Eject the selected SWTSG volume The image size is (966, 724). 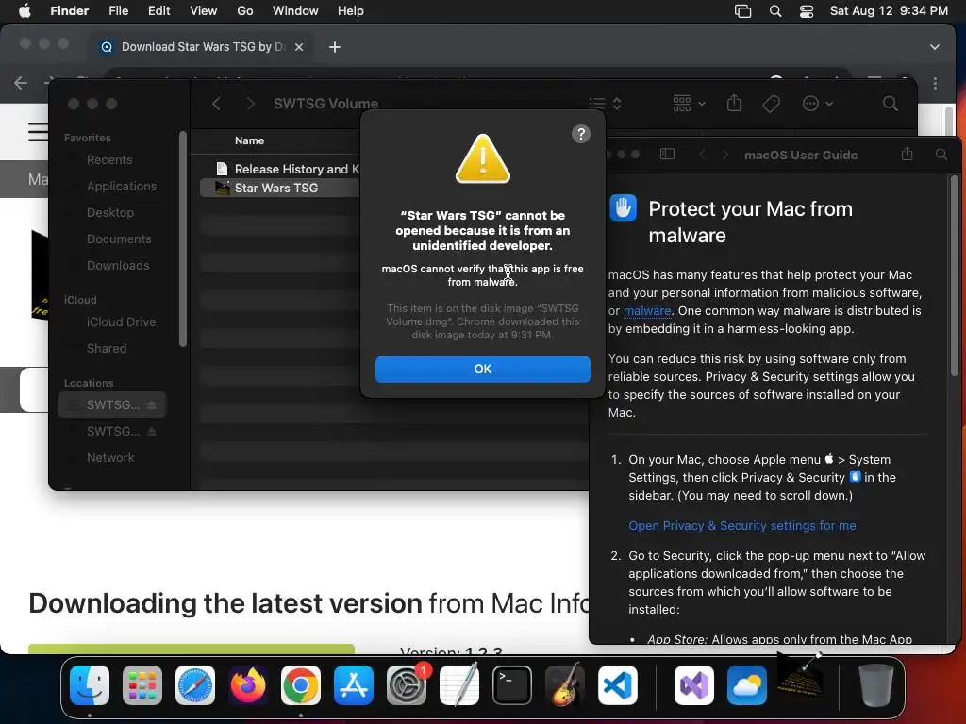point(152,404)
